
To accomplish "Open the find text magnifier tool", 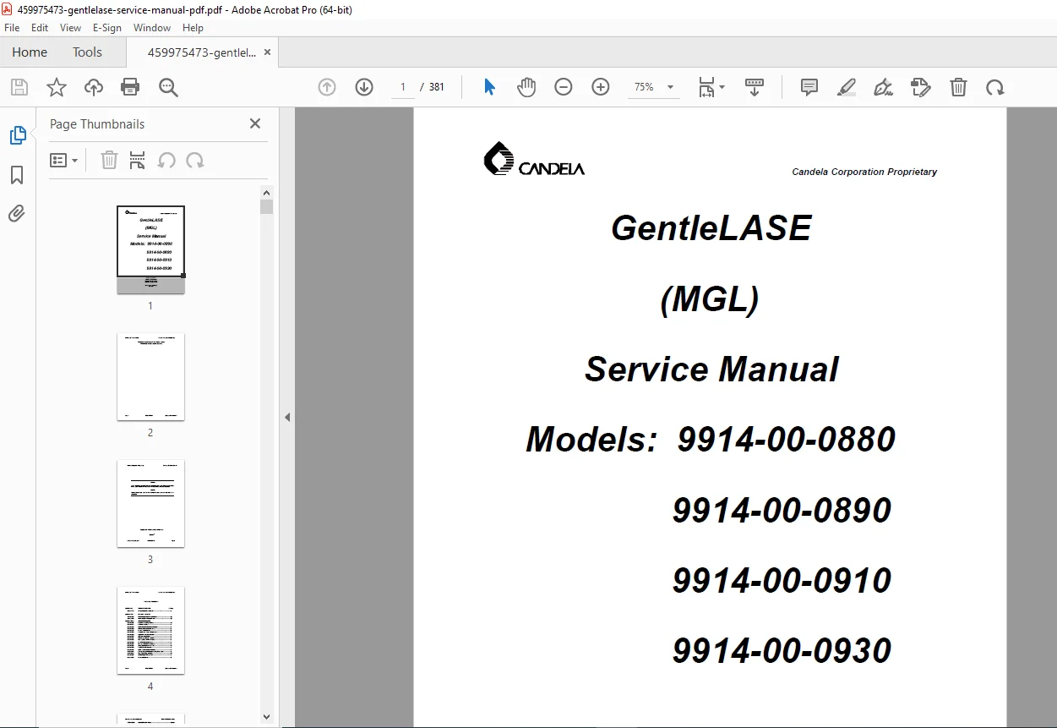I will coord(168,87).
